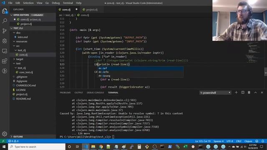267x150 pixels.
Task: Open the notifications bell in status bar
Action: tap(263, 141)
